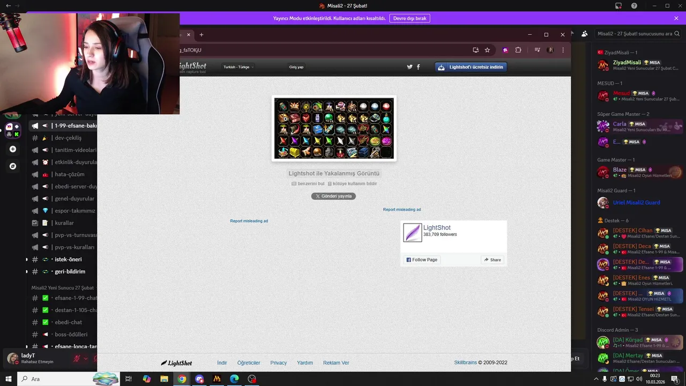This screenshot has width=686, height=386.
Task: Open 1-99-efsane-bakım channel
Action: coord(63,126)
